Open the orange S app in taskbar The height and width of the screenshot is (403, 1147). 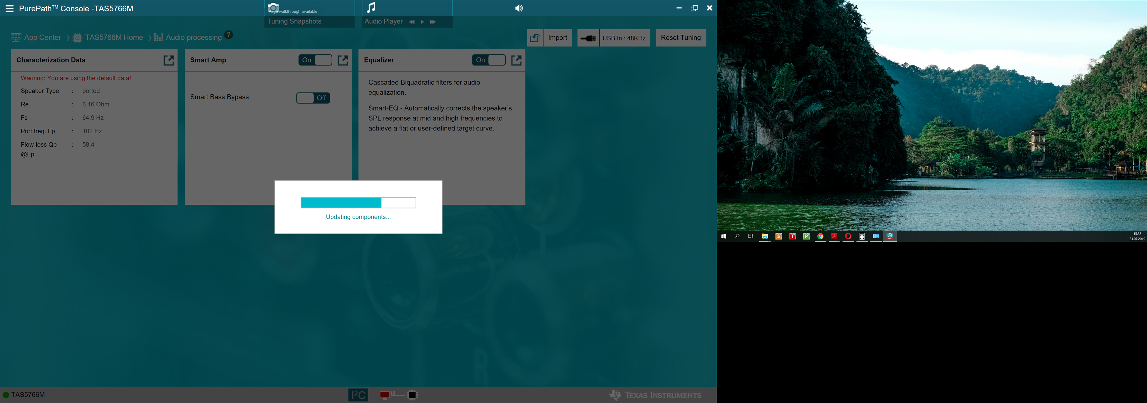(x=779, y=236)
